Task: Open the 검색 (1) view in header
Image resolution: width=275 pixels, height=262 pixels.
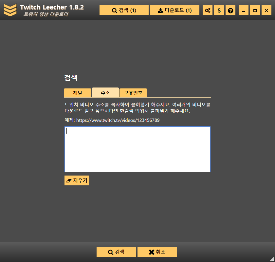Action: [124, 10]
